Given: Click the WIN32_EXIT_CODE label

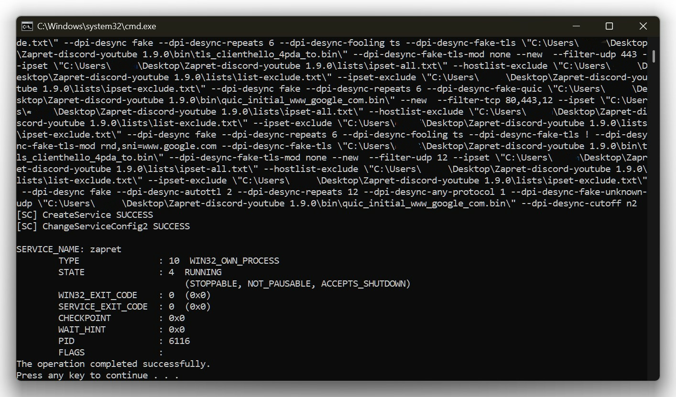Looking at the screenshot, I should 98,295.
